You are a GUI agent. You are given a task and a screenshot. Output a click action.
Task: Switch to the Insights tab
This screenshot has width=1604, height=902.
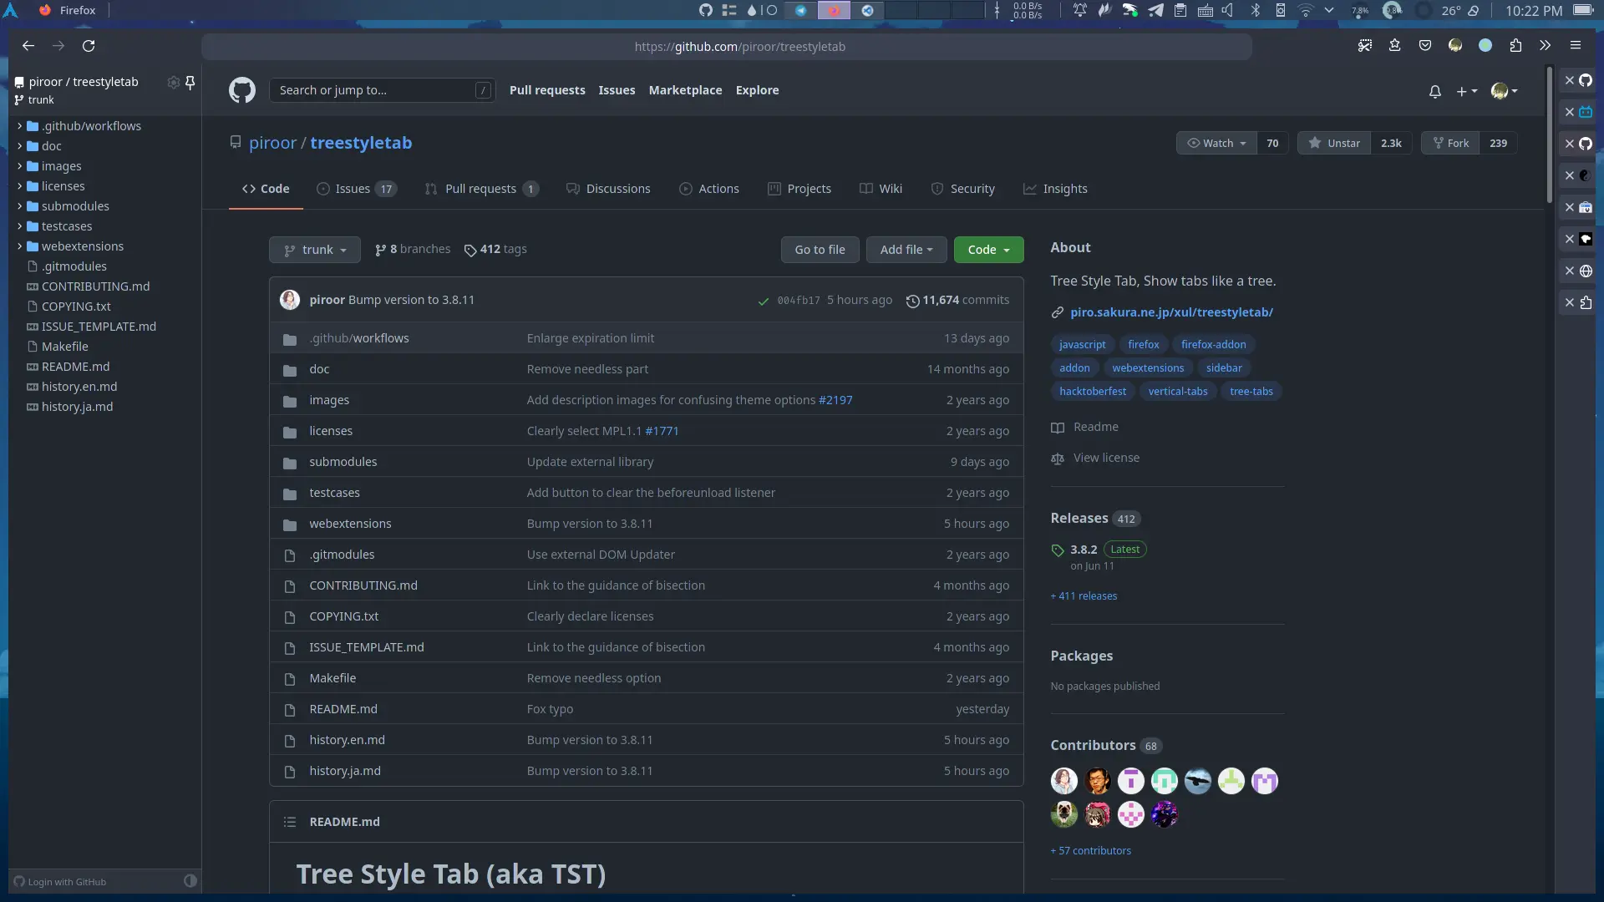tap(1055, 189)
